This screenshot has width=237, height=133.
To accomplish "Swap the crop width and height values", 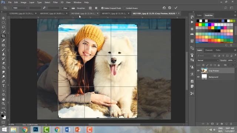I will click(x=44, y=8).
